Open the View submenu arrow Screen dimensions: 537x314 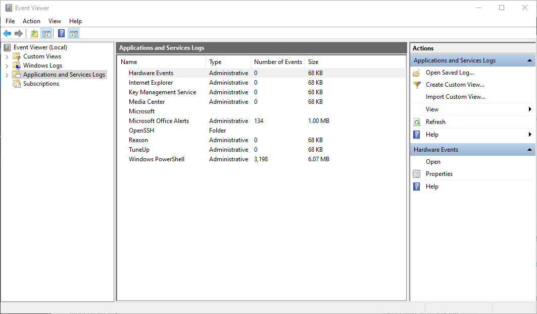coord(530,109)
